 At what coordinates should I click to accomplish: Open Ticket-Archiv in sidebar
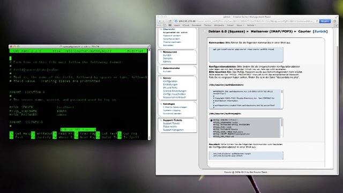click(170, 127)
